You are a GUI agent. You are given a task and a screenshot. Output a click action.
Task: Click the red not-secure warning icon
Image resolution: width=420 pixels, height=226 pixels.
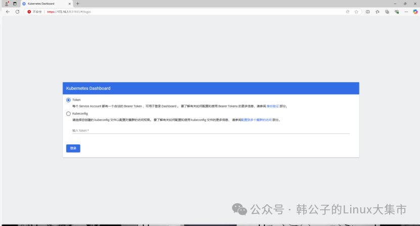[29, 12]
